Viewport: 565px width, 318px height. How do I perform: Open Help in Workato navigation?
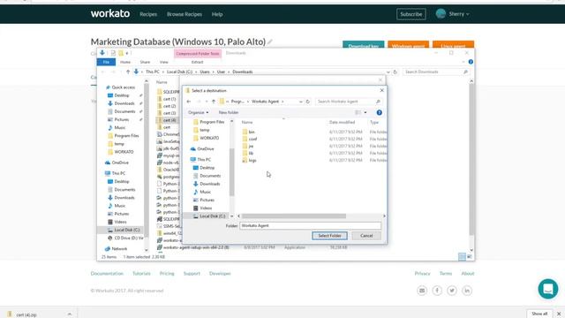(217, 14)
